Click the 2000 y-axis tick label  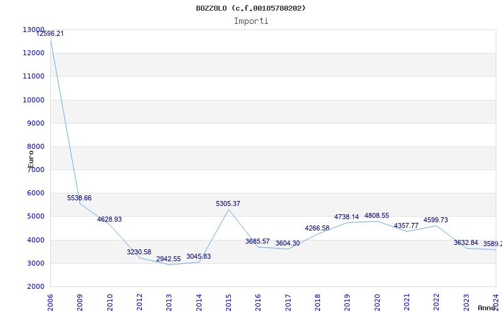pos(35,287)
